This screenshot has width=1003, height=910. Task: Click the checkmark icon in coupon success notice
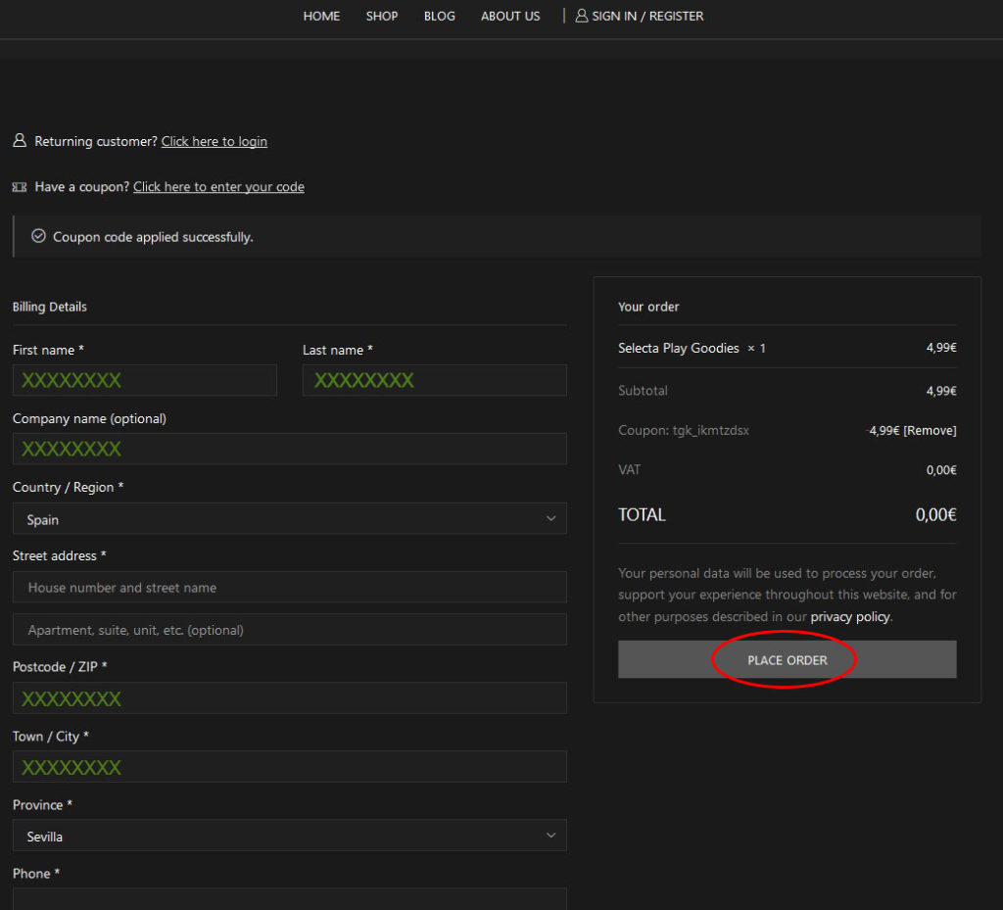coord(39,236)
